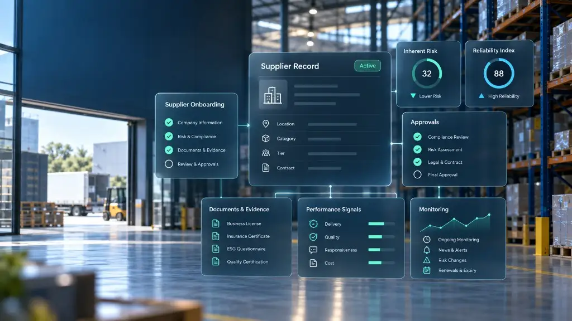Click the building icon in Supplier Record

pyautogui.click(x=273, y=95)
